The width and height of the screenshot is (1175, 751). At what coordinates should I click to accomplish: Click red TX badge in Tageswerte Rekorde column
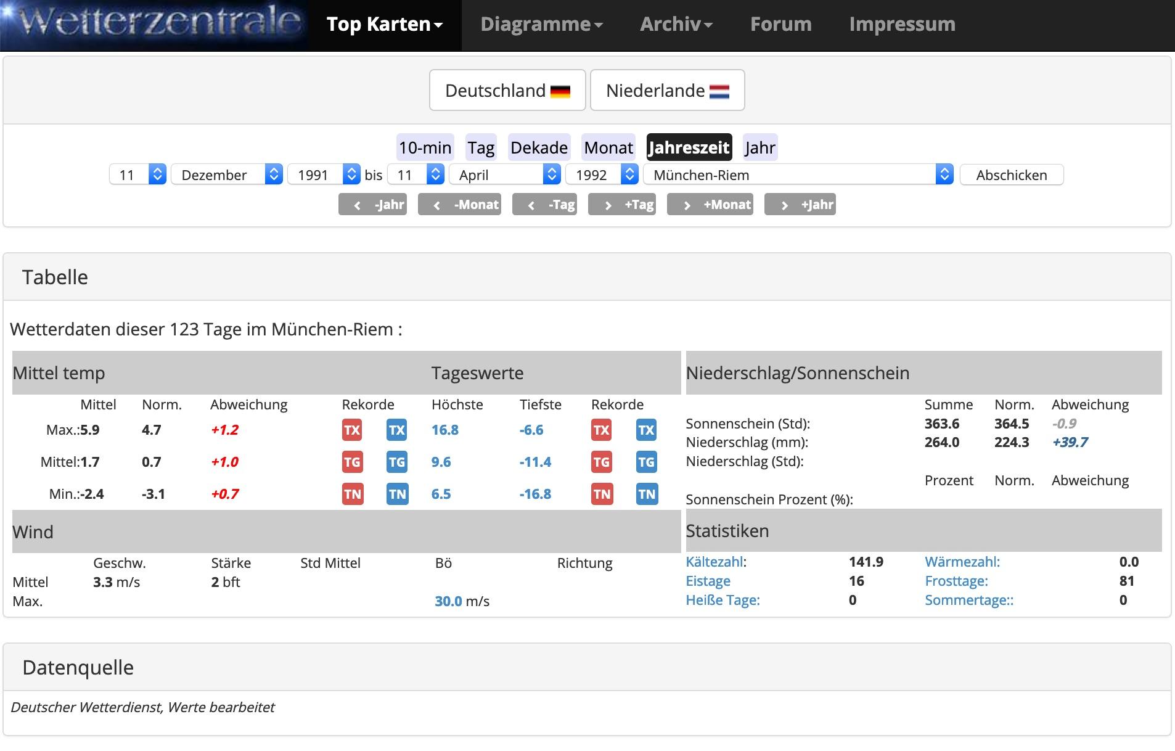602,430
